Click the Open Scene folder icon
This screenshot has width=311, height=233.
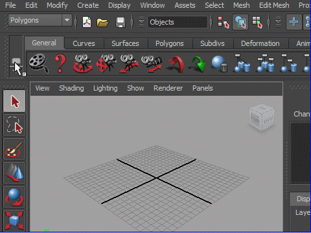click(102, 22)
